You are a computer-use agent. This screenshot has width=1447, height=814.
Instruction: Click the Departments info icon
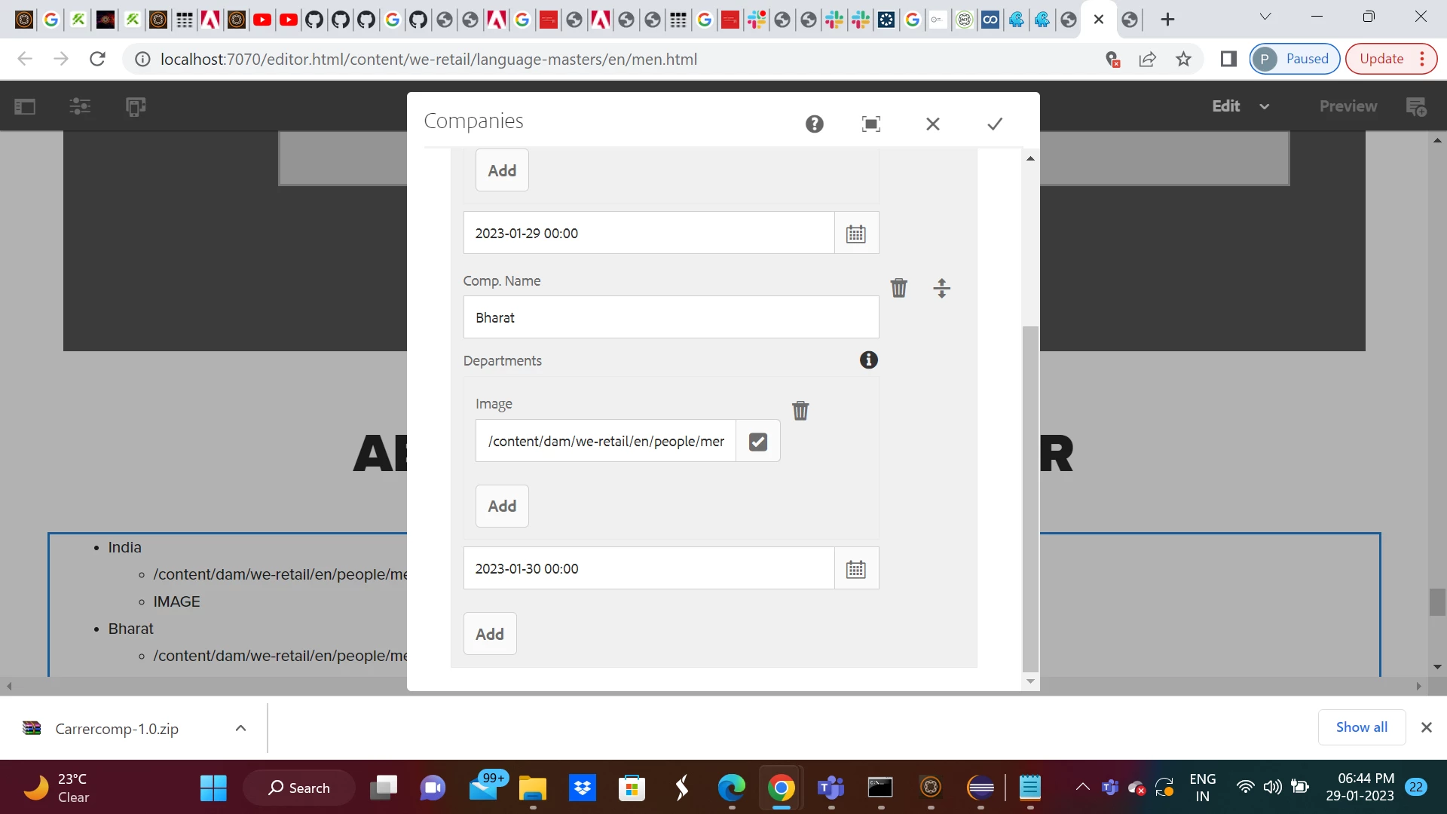coord(868,360)
